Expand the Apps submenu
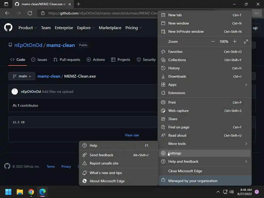This screenshot has height=198, width=264. [x=204, y=85]
